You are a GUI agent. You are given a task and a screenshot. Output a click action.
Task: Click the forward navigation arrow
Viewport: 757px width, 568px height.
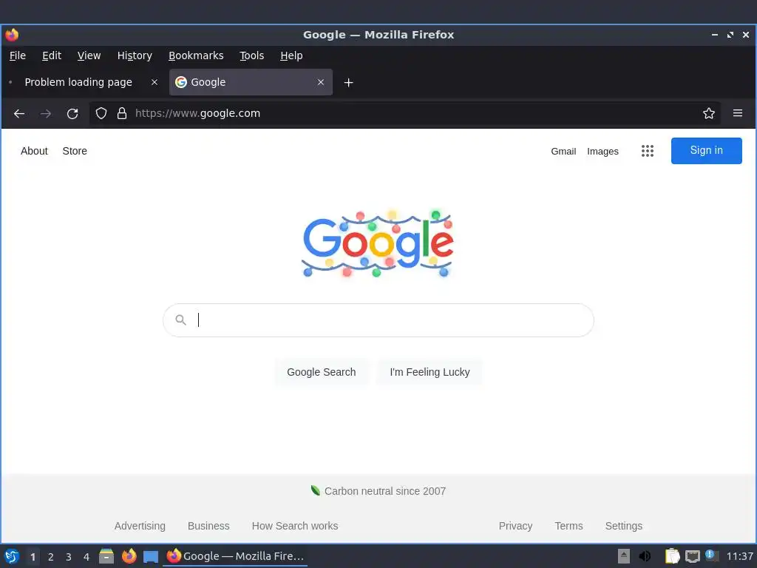point(46,113)
